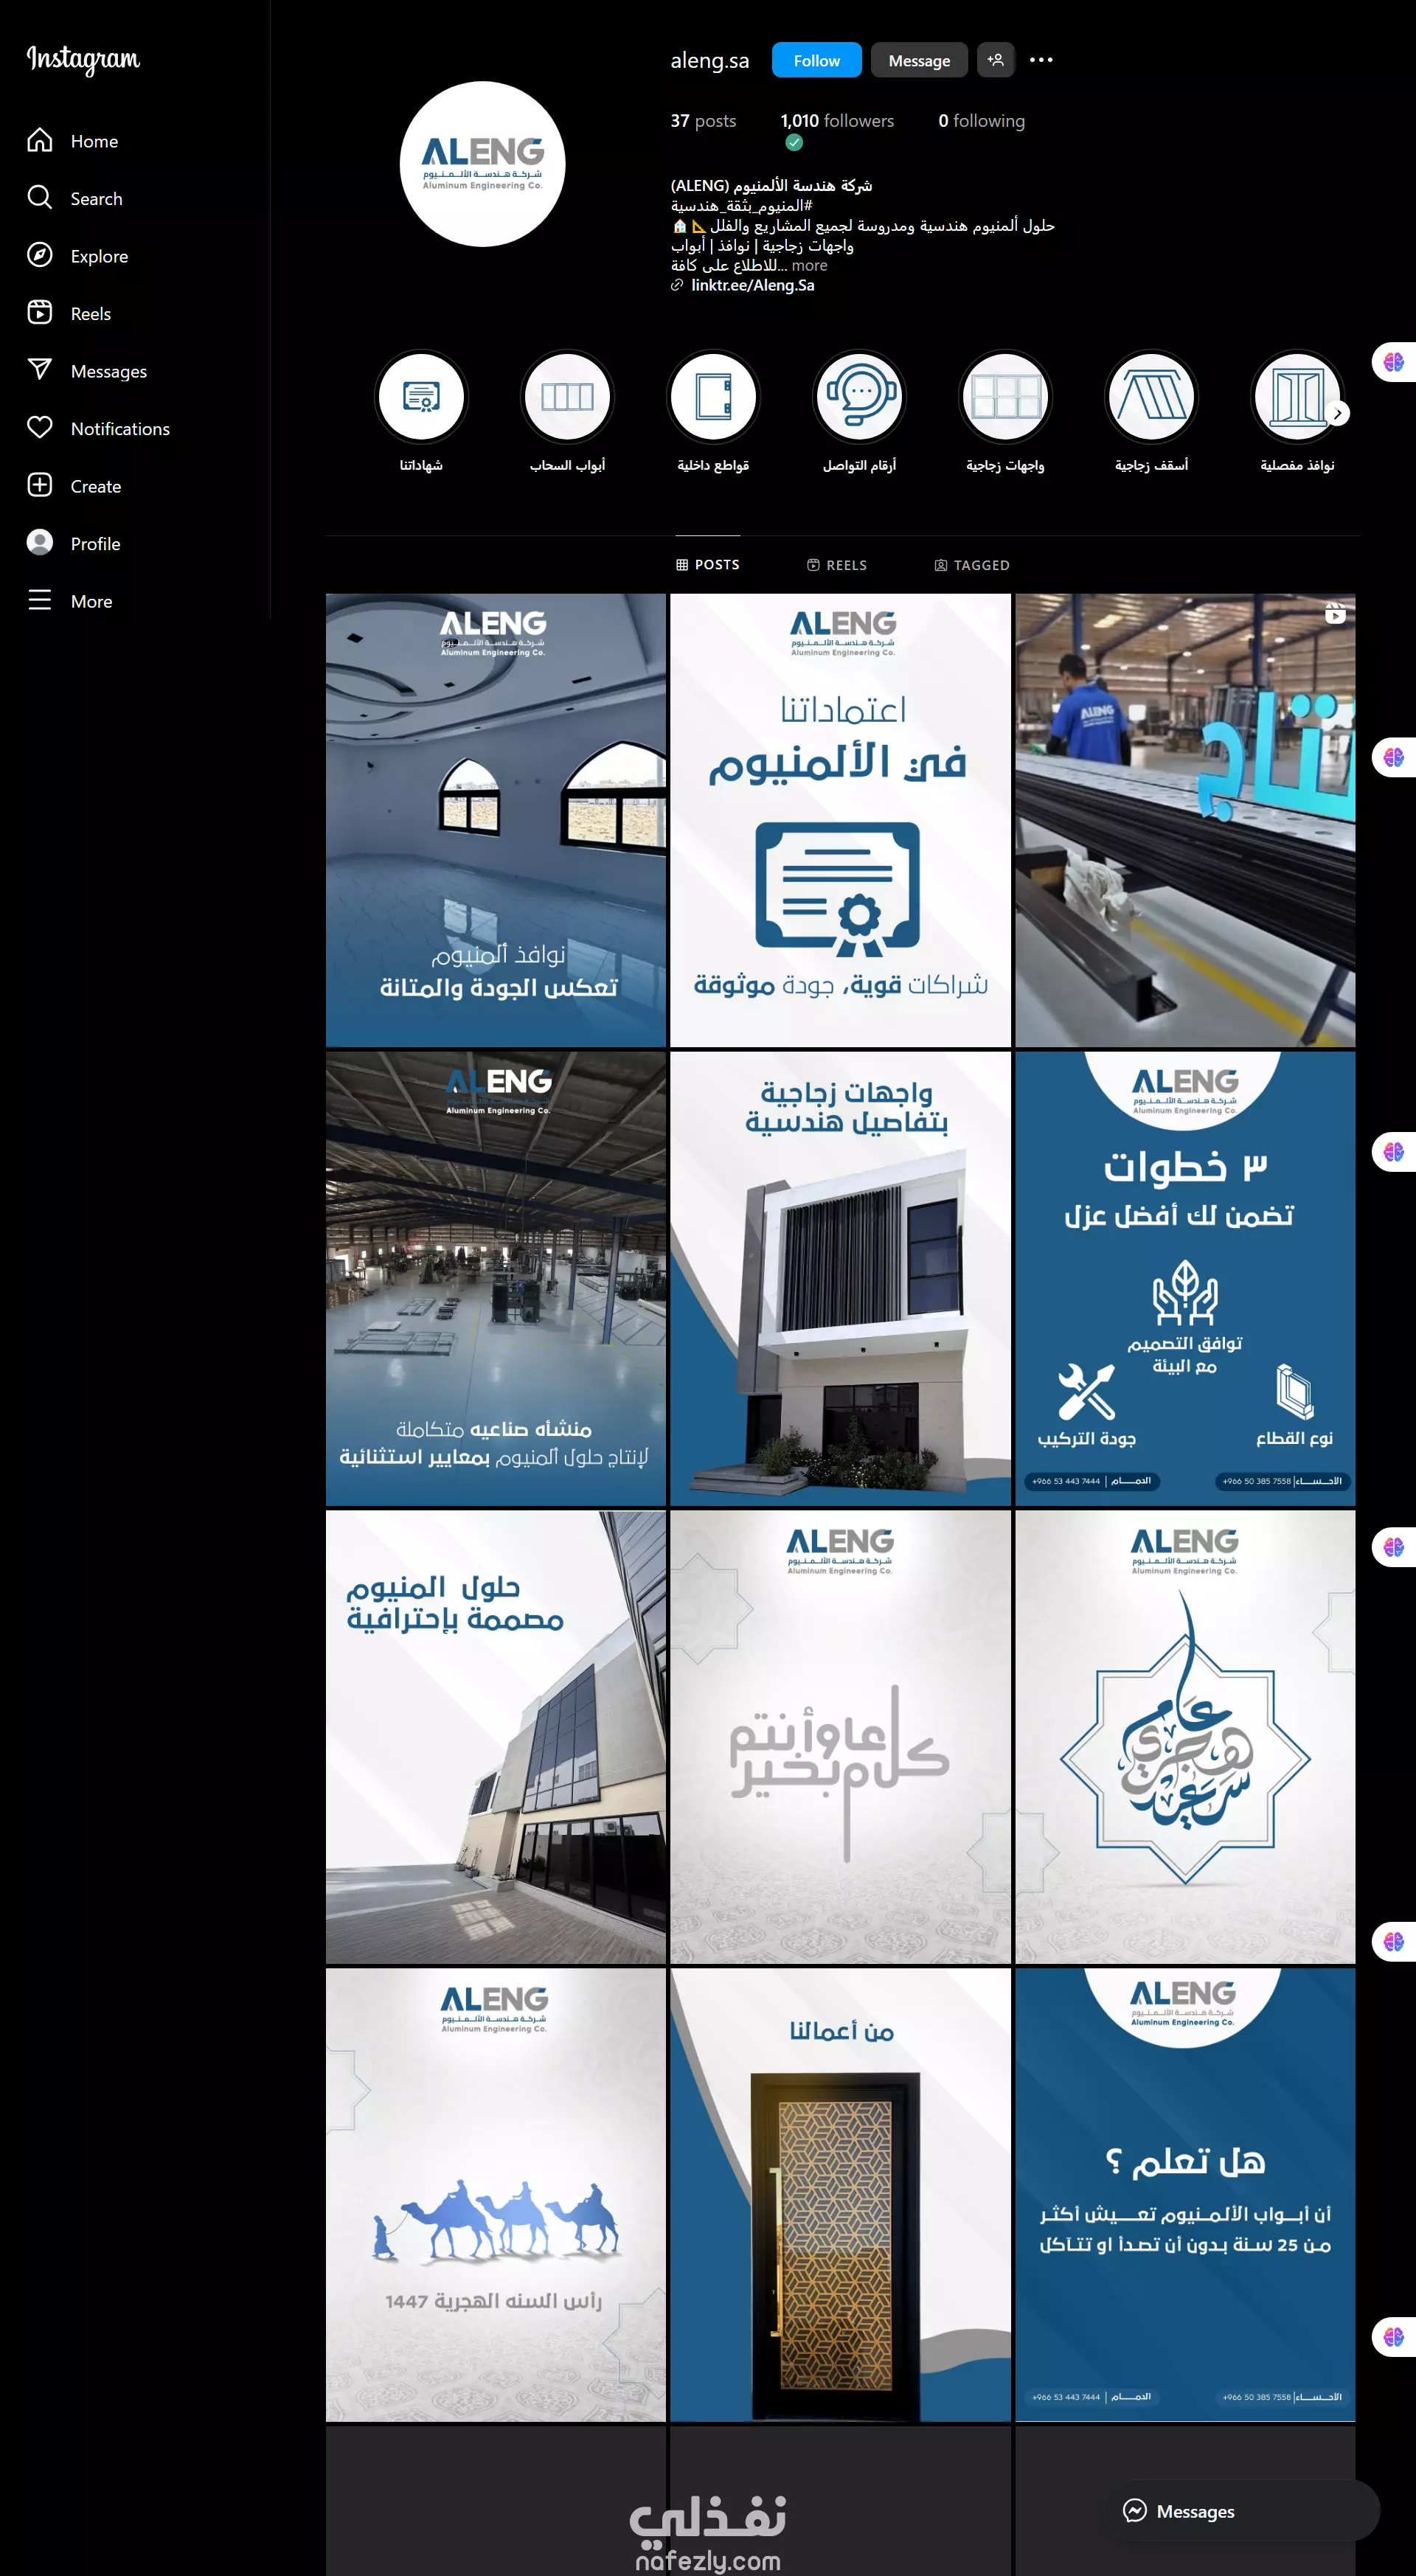Viewport: 1416px width, 2576px height.
Task: Open Profile in the sidebar
Action: click(x=74, y=543)
